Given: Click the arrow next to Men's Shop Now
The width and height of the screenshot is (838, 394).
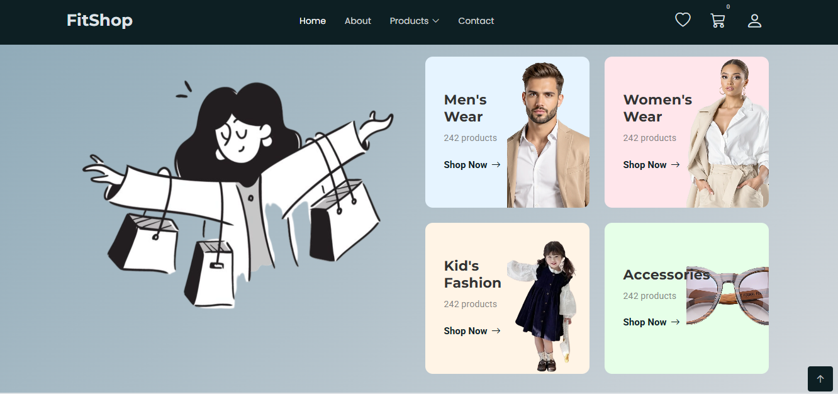Looking at the screenshot, I should tap(496, 165).
